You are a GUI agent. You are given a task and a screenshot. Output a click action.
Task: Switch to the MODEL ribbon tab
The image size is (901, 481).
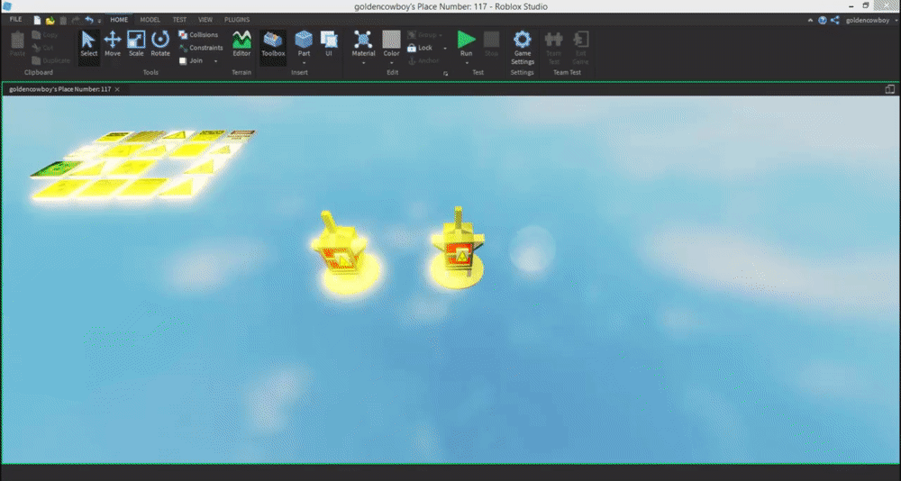tap(150, 20)
